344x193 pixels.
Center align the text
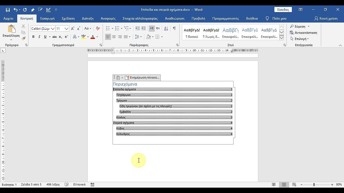click(114, 37)
